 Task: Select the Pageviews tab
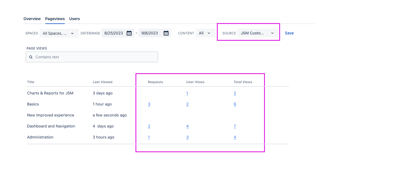click(55, 19)
